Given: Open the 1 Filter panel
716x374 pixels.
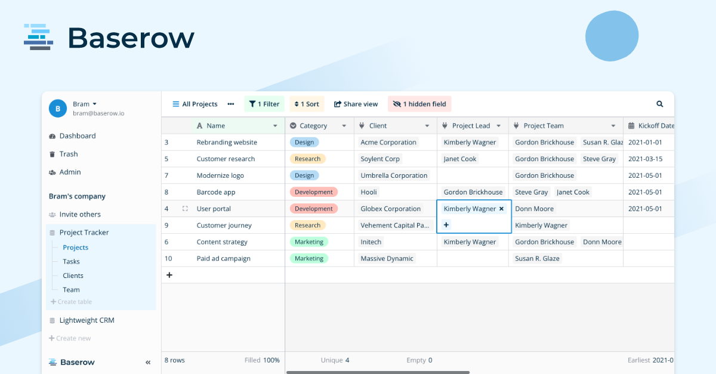Looking at the screenshot, I should pyautogui.click(x=264, y=103).
